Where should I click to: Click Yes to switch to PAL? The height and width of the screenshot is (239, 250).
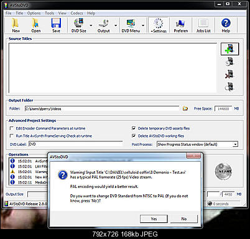click(154, 218)
